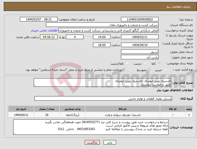Click the 14:00 deadline time field
The image size is (197, 149).
tap(102, 37)
